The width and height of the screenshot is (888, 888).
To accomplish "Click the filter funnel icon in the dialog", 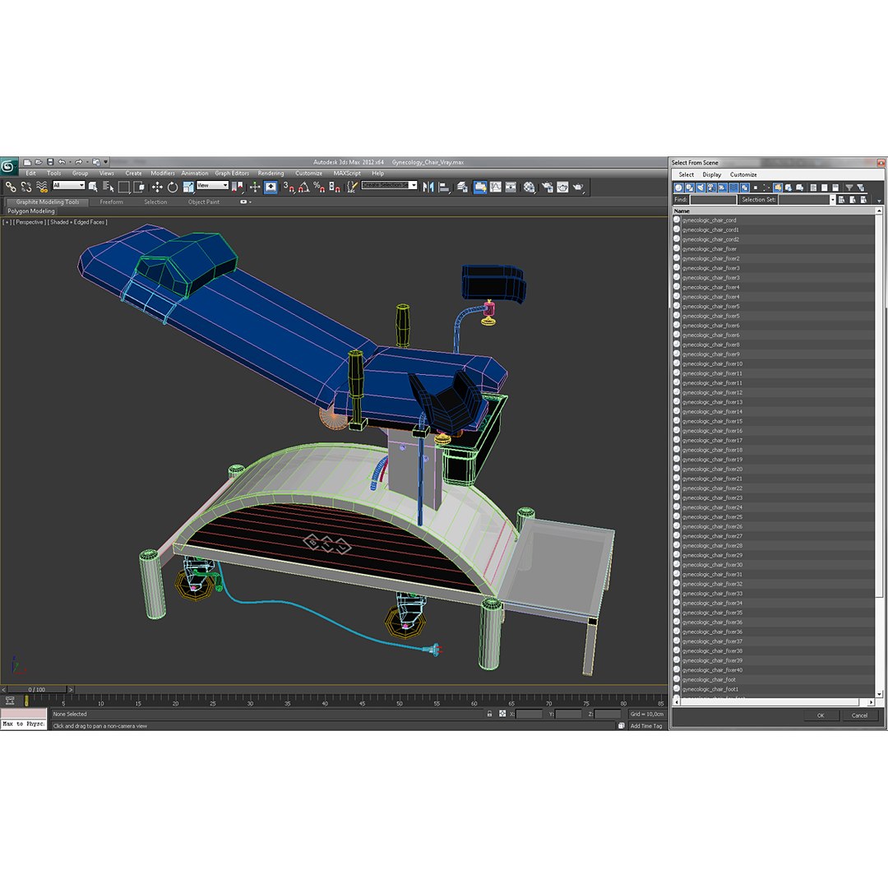I will pos(849,187).
